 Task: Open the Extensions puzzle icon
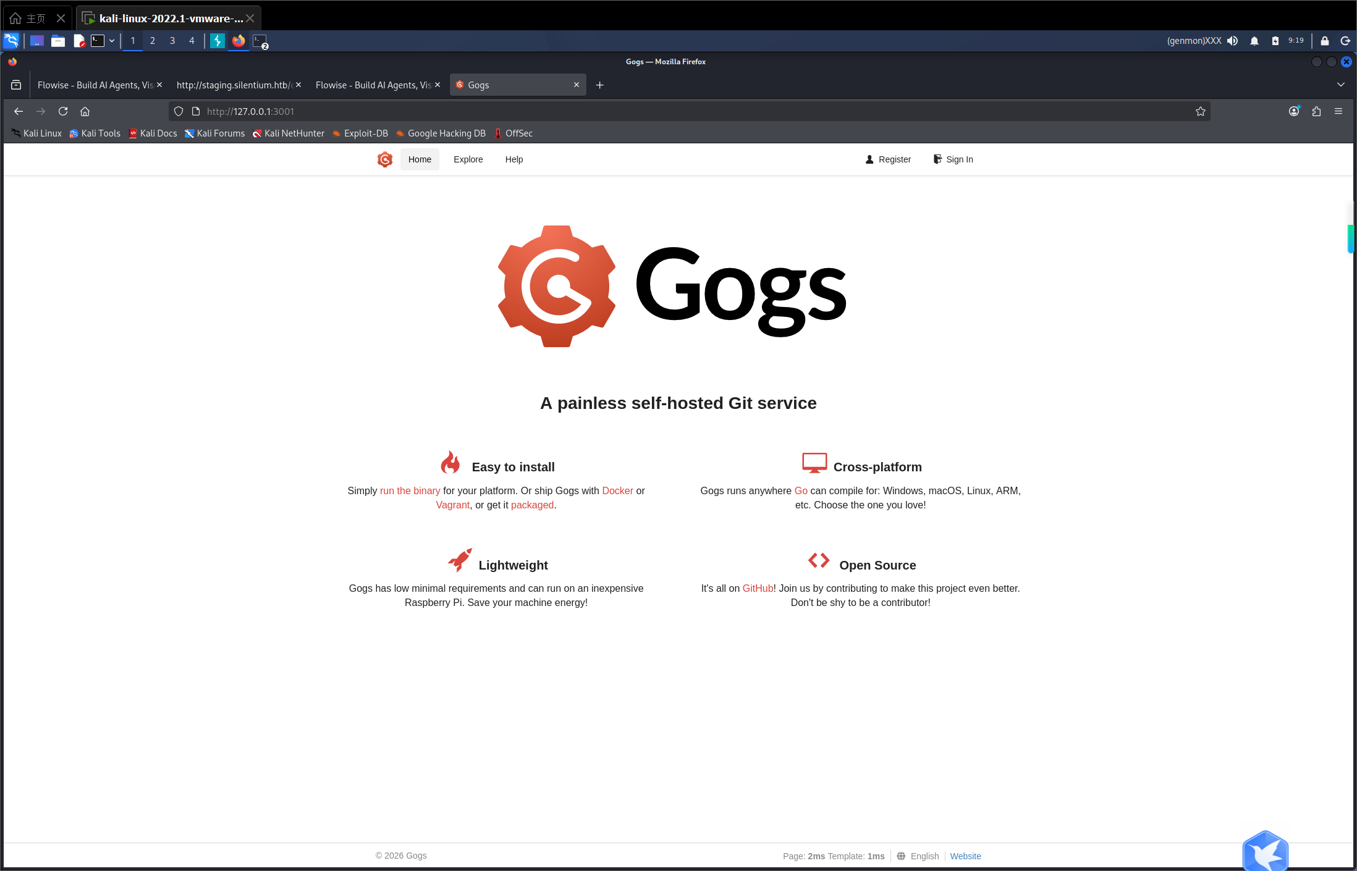[1316, 111]
